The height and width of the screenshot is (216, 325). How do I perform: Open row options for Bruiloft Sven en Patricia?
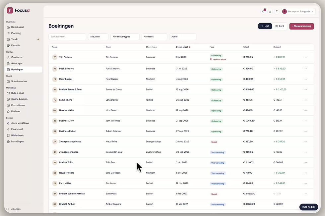point(306,193)
